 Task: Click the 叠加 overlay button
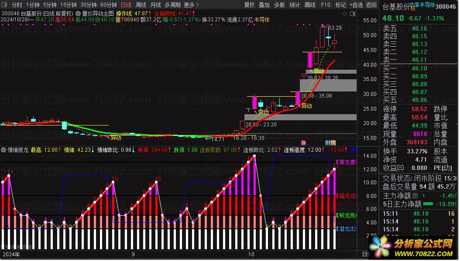coord(264,5)
